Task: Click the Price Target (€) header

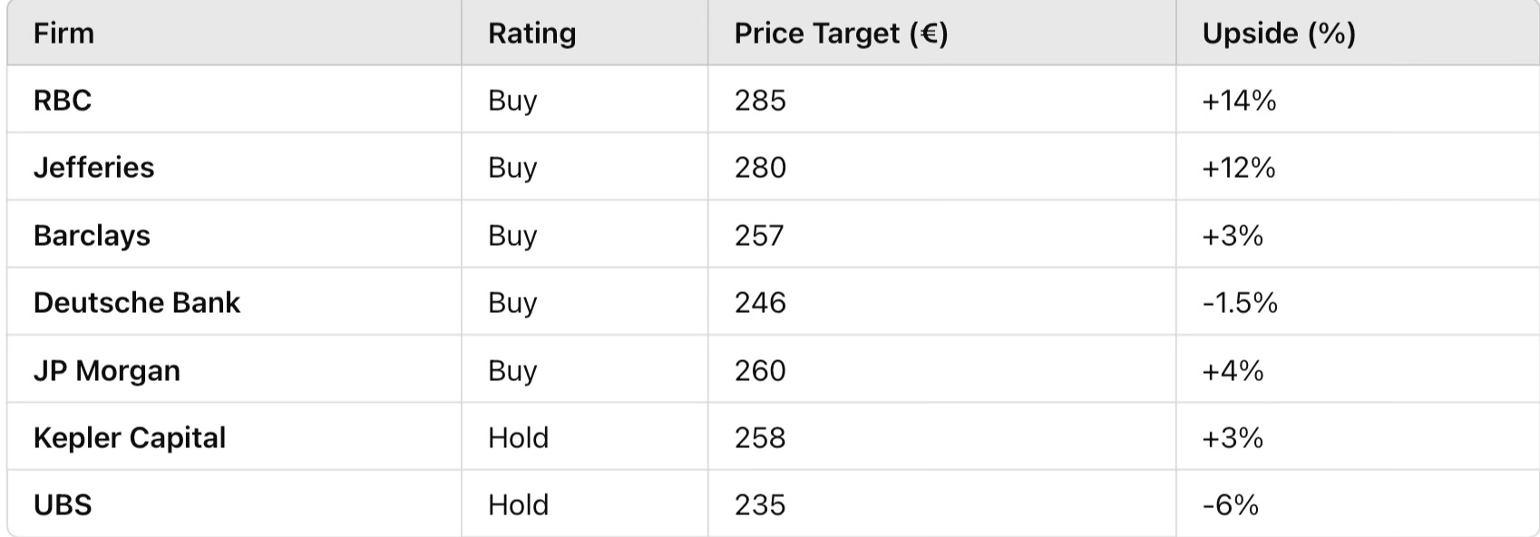Action: (840, 34)
